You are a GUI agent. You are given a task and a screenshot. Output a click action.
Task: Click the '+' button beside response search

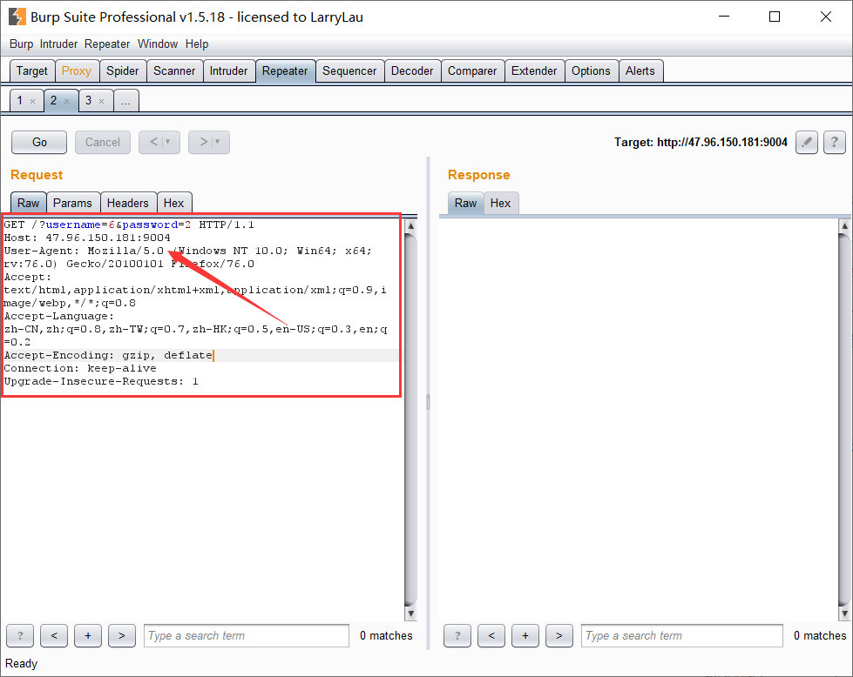pyautogui.click(x=525, y=636)
